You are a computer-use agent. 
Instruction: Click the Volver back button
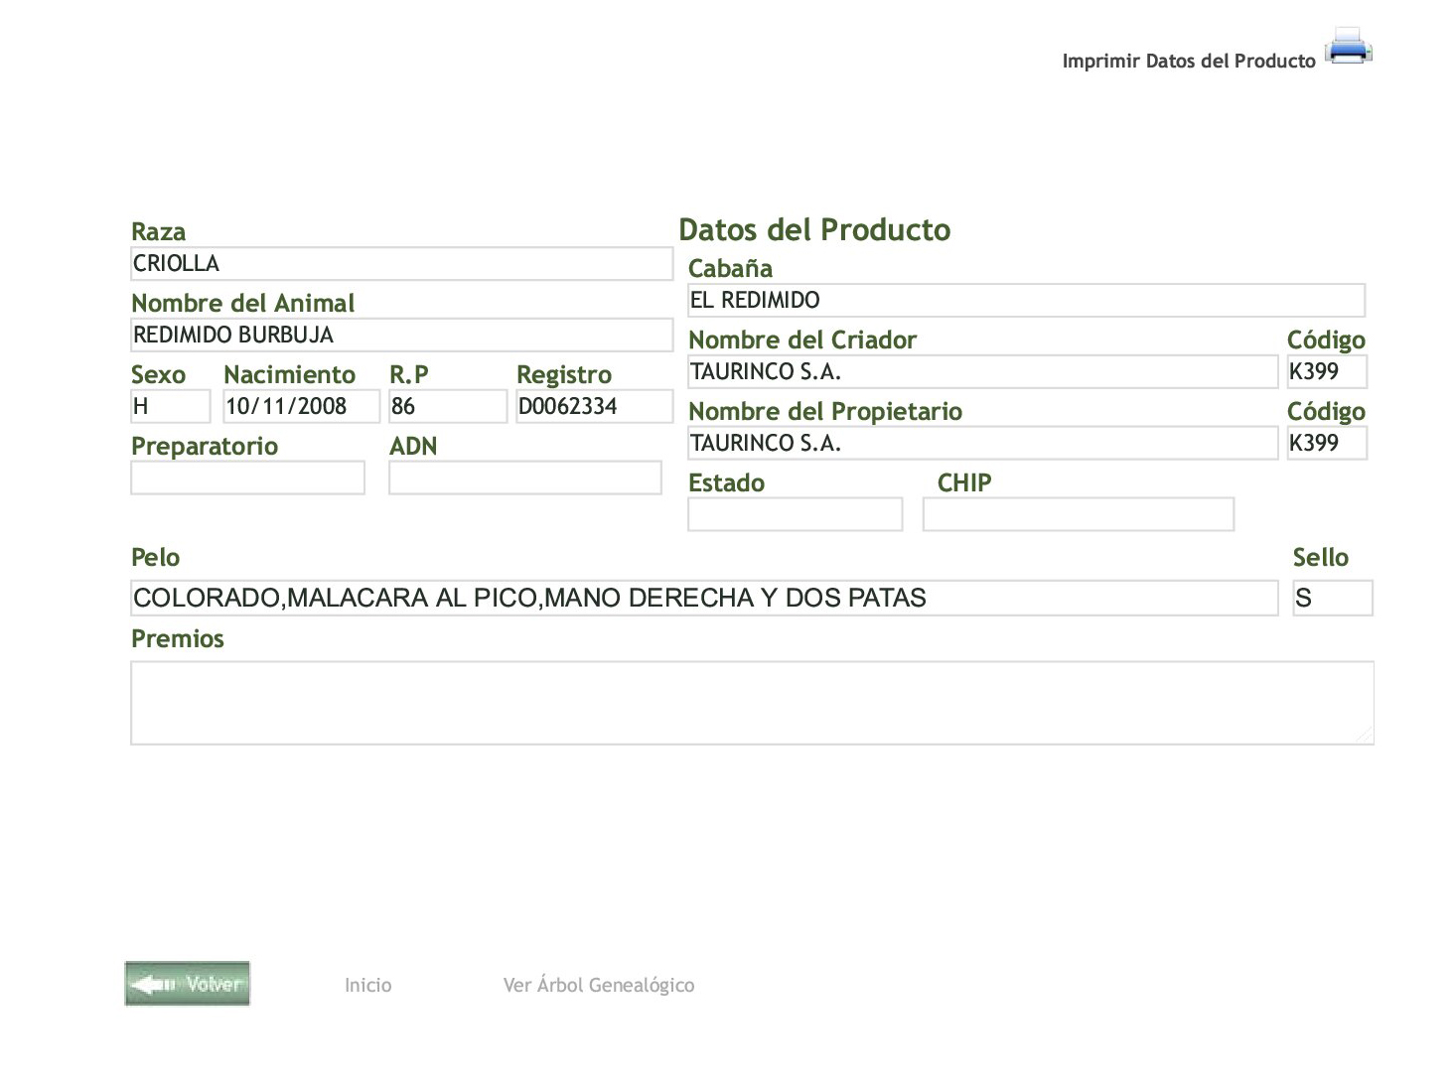[188, 984]
